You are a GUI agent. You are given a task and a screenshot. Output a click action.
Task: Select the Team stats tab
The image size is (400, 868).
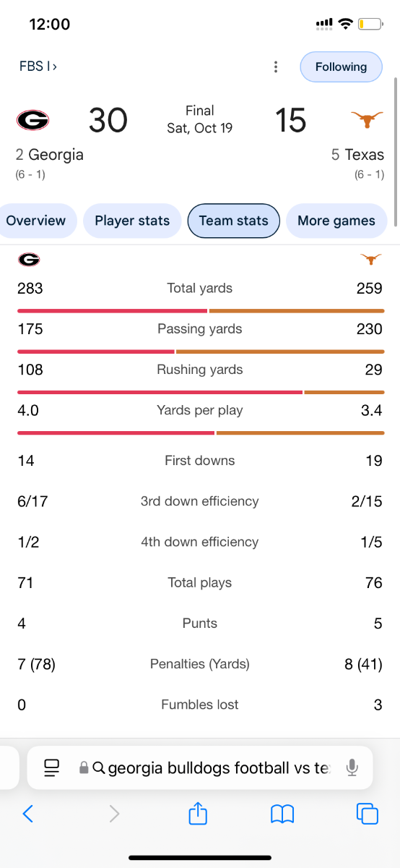pyautogui.click(x=233, y=221)
